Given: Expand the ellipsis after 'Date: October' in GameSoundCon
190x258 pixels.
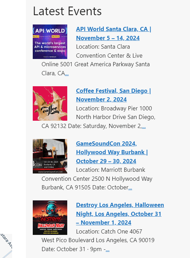Looking at the screenshot, I should [130, 188].
